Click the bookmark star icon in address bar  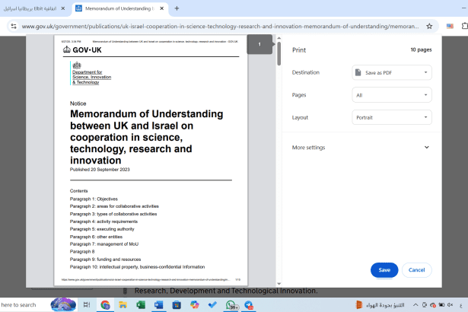430,25
